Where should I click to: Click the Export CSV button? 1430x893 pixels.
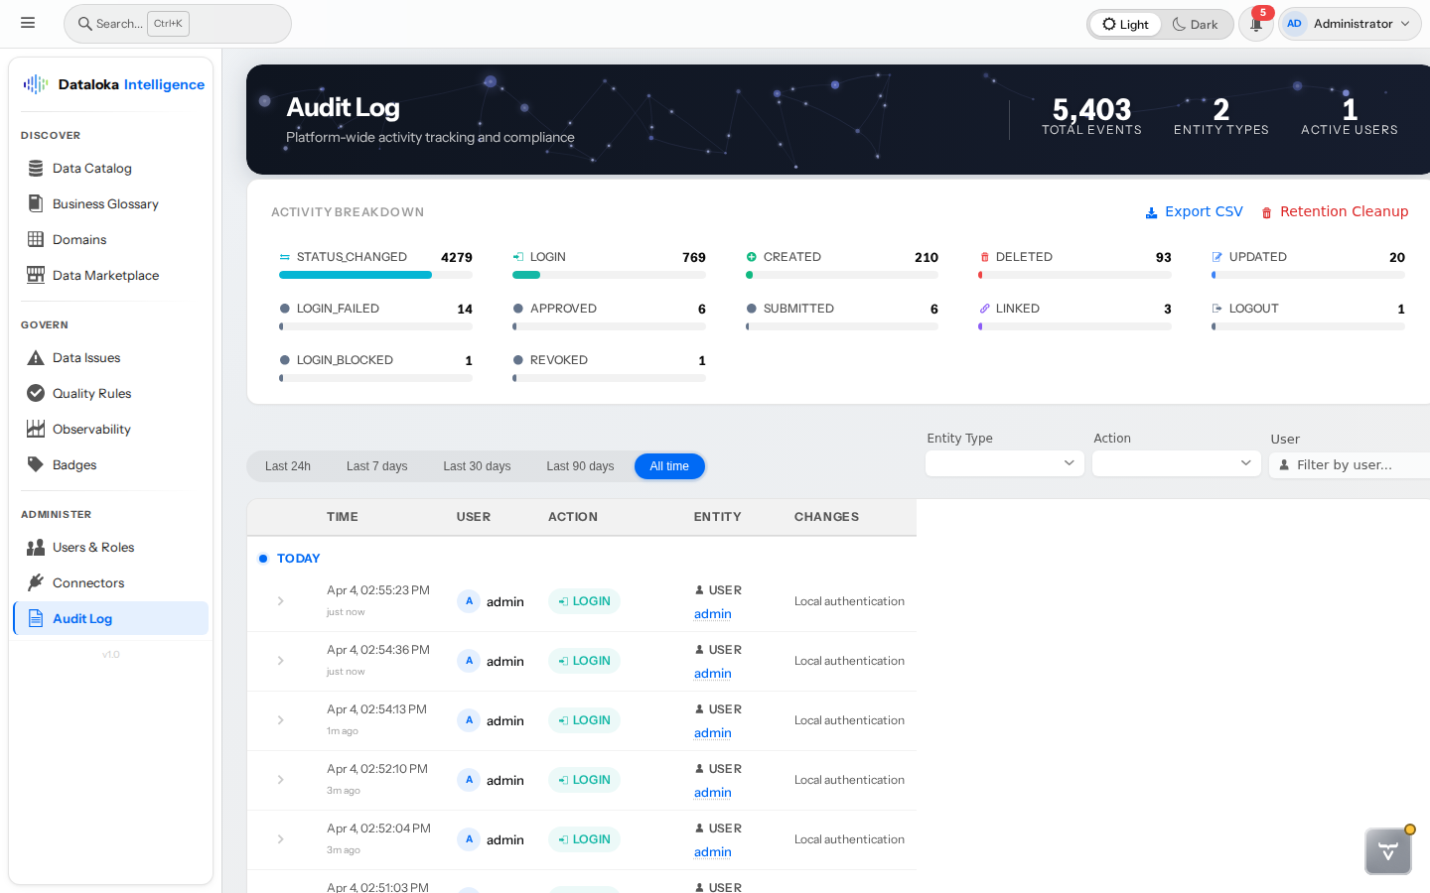1194,211
